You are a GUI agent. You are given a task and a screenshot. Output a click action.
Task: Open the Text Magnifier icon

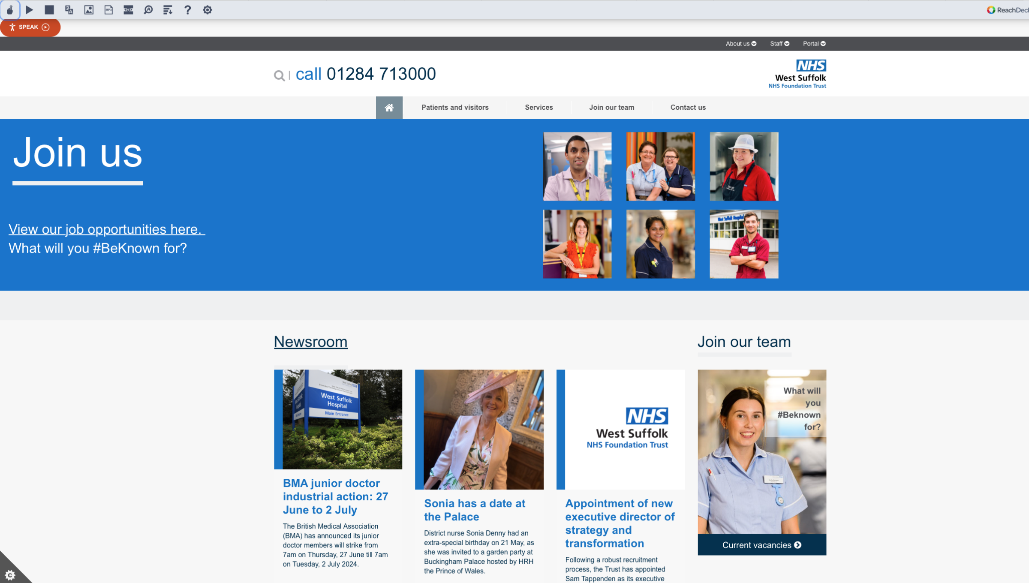[148, 9]
